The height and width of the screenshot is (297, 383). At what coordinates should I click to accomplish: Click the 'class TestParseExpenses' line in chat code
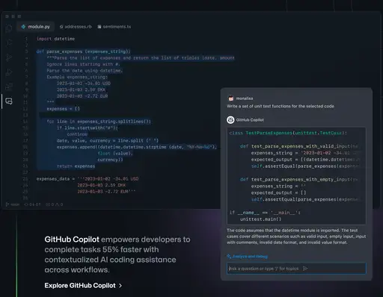[288, 133]
